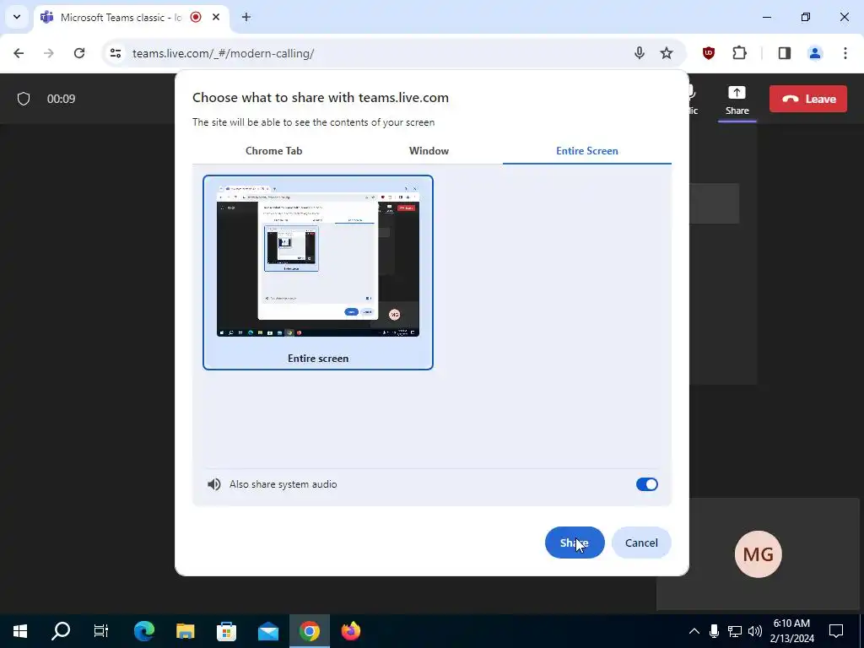Open Windows Search from taskbar
The width and height of the screenshot is (864, 648).
(x=61, y=631)
